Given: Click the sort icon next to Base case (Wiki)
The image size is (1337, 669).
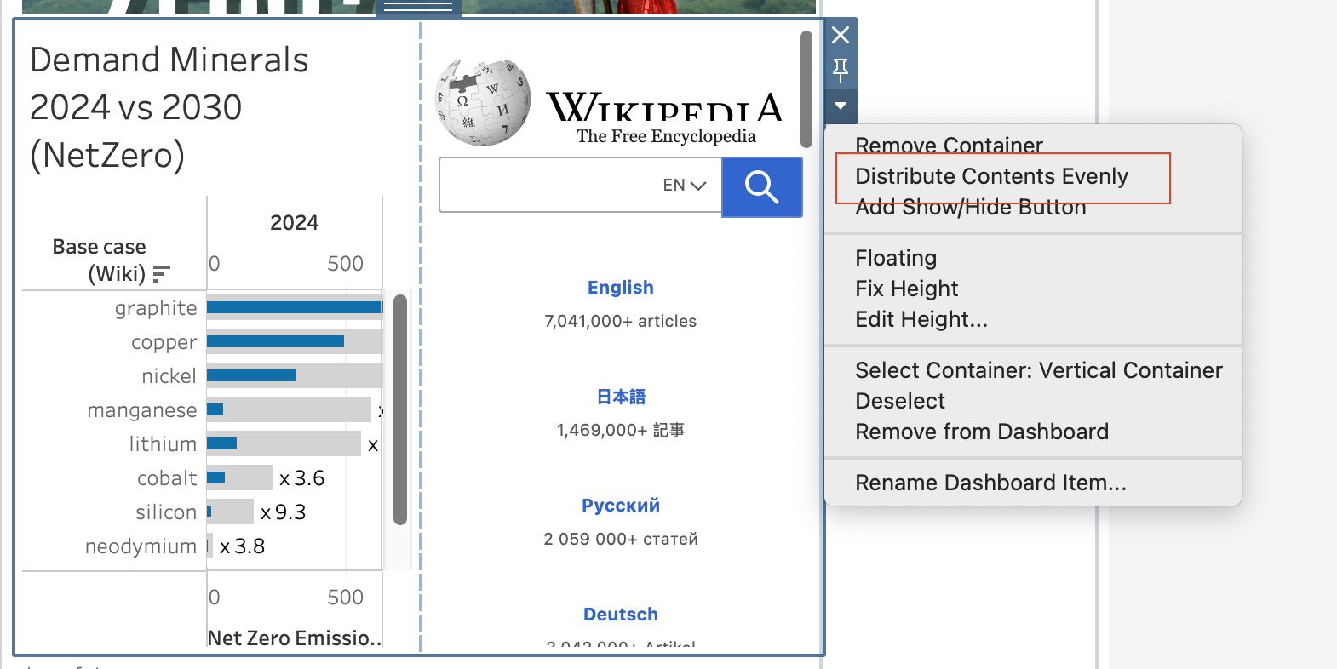Looking at the screenshot, I should click(161, 274).
